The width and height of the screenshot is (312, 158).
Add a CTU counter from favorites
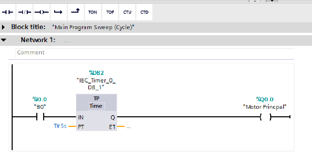127,12
